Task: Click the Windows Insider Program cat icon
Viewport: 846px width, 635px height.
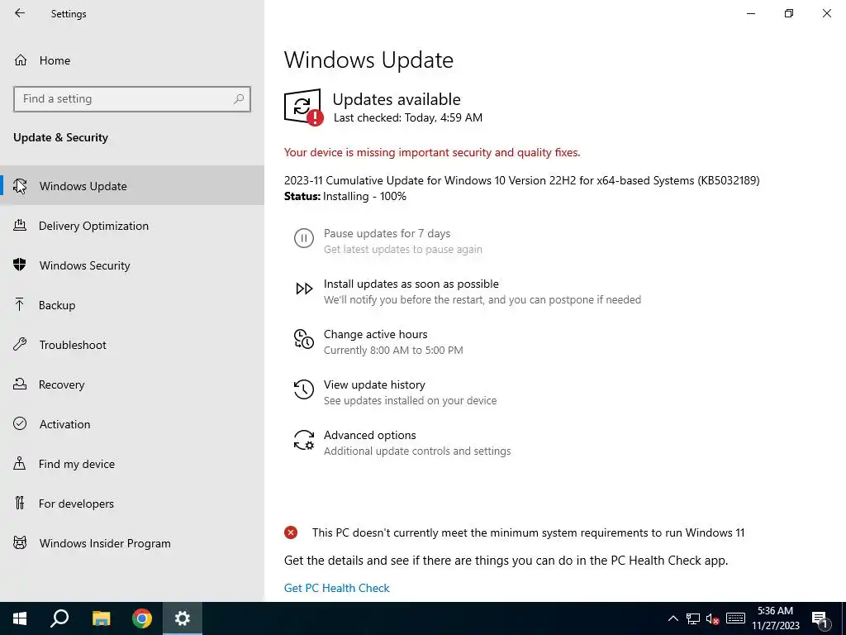Action: 20,542
